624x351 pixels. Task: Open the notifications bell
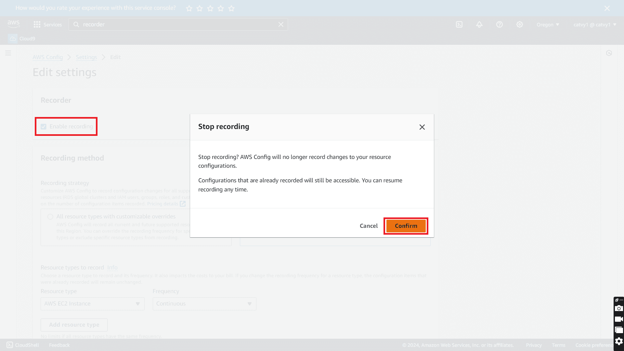(479, 24)
